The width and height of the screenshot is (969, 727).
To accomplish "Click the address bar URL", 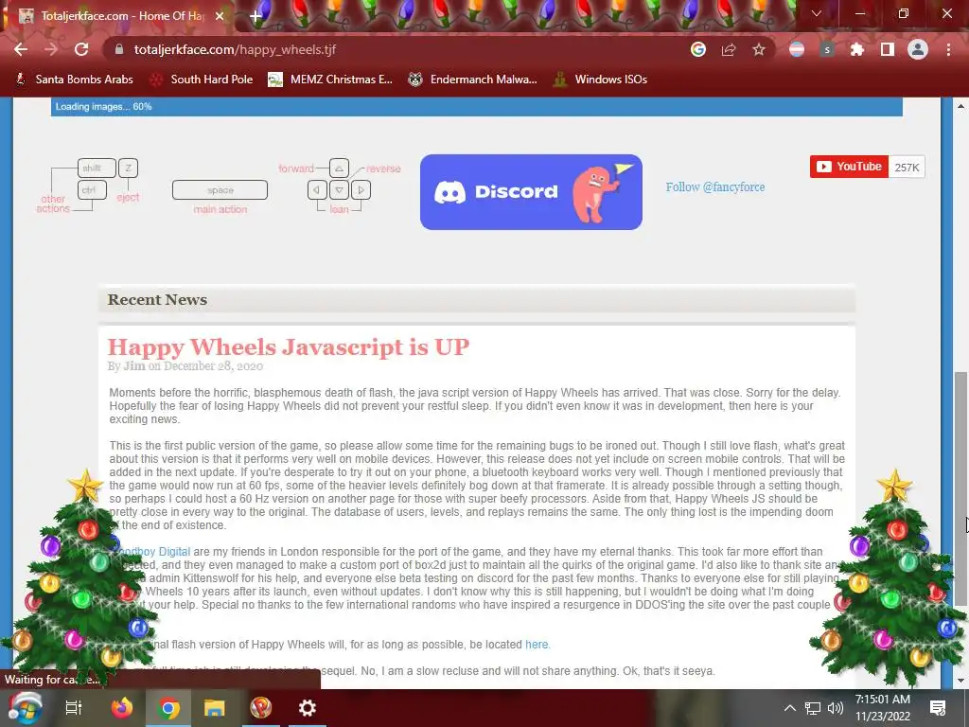I will (235, 49).
